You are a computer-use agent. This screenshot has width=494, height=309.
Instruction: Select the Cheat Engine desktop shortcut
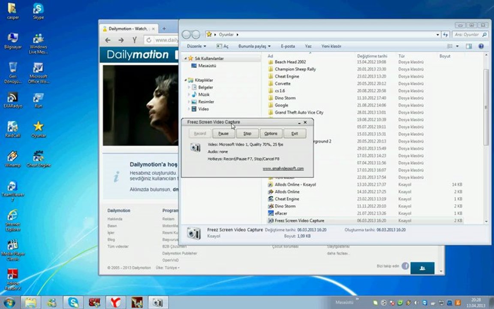pos(38,159)
